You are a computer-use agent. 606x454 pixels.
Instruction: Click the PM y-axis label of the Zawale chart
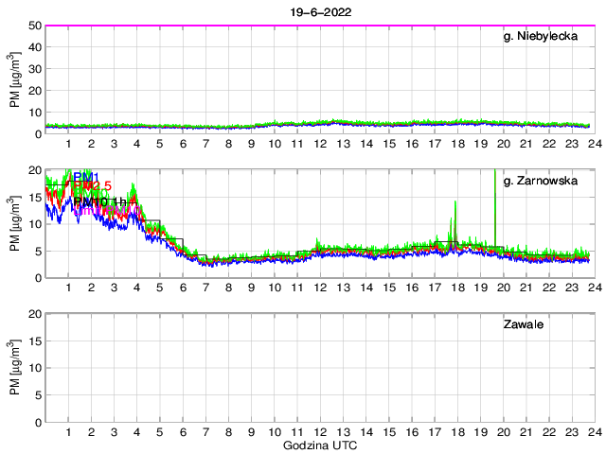click(x=15, y=367)
